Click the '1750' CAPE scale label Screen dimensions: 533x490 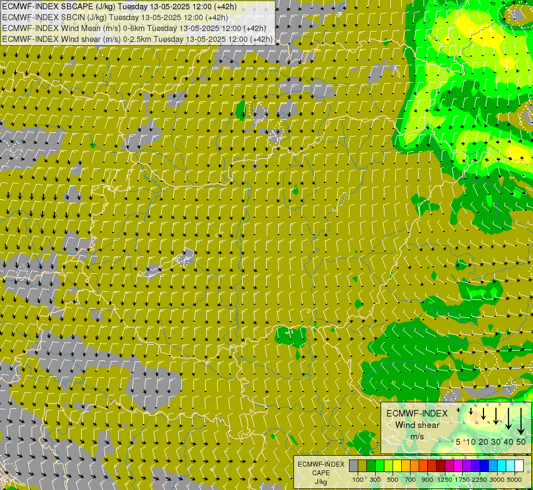462,480
